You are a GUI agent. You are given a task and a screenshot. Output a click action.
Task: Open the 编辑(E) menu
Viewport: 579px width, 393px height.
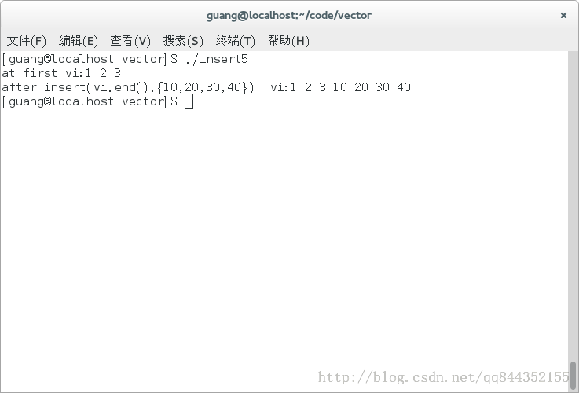79,41
